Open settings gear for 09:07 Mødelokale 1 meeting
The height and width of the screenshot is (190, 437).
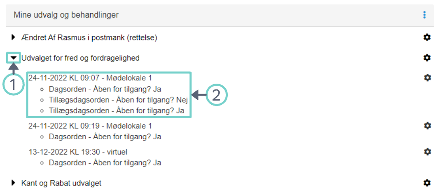click(427, 77)
